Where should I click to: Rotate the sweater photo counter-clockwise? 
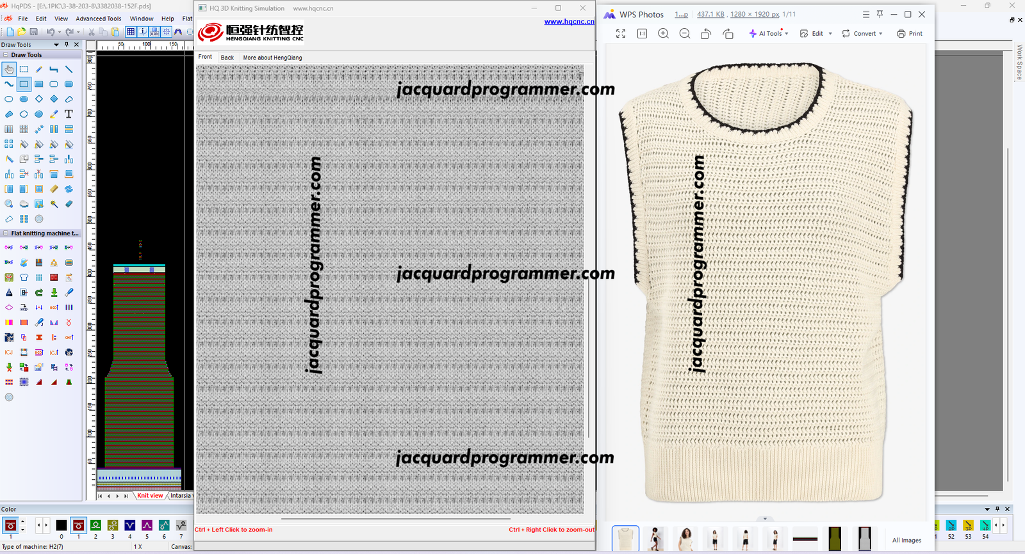706,33
